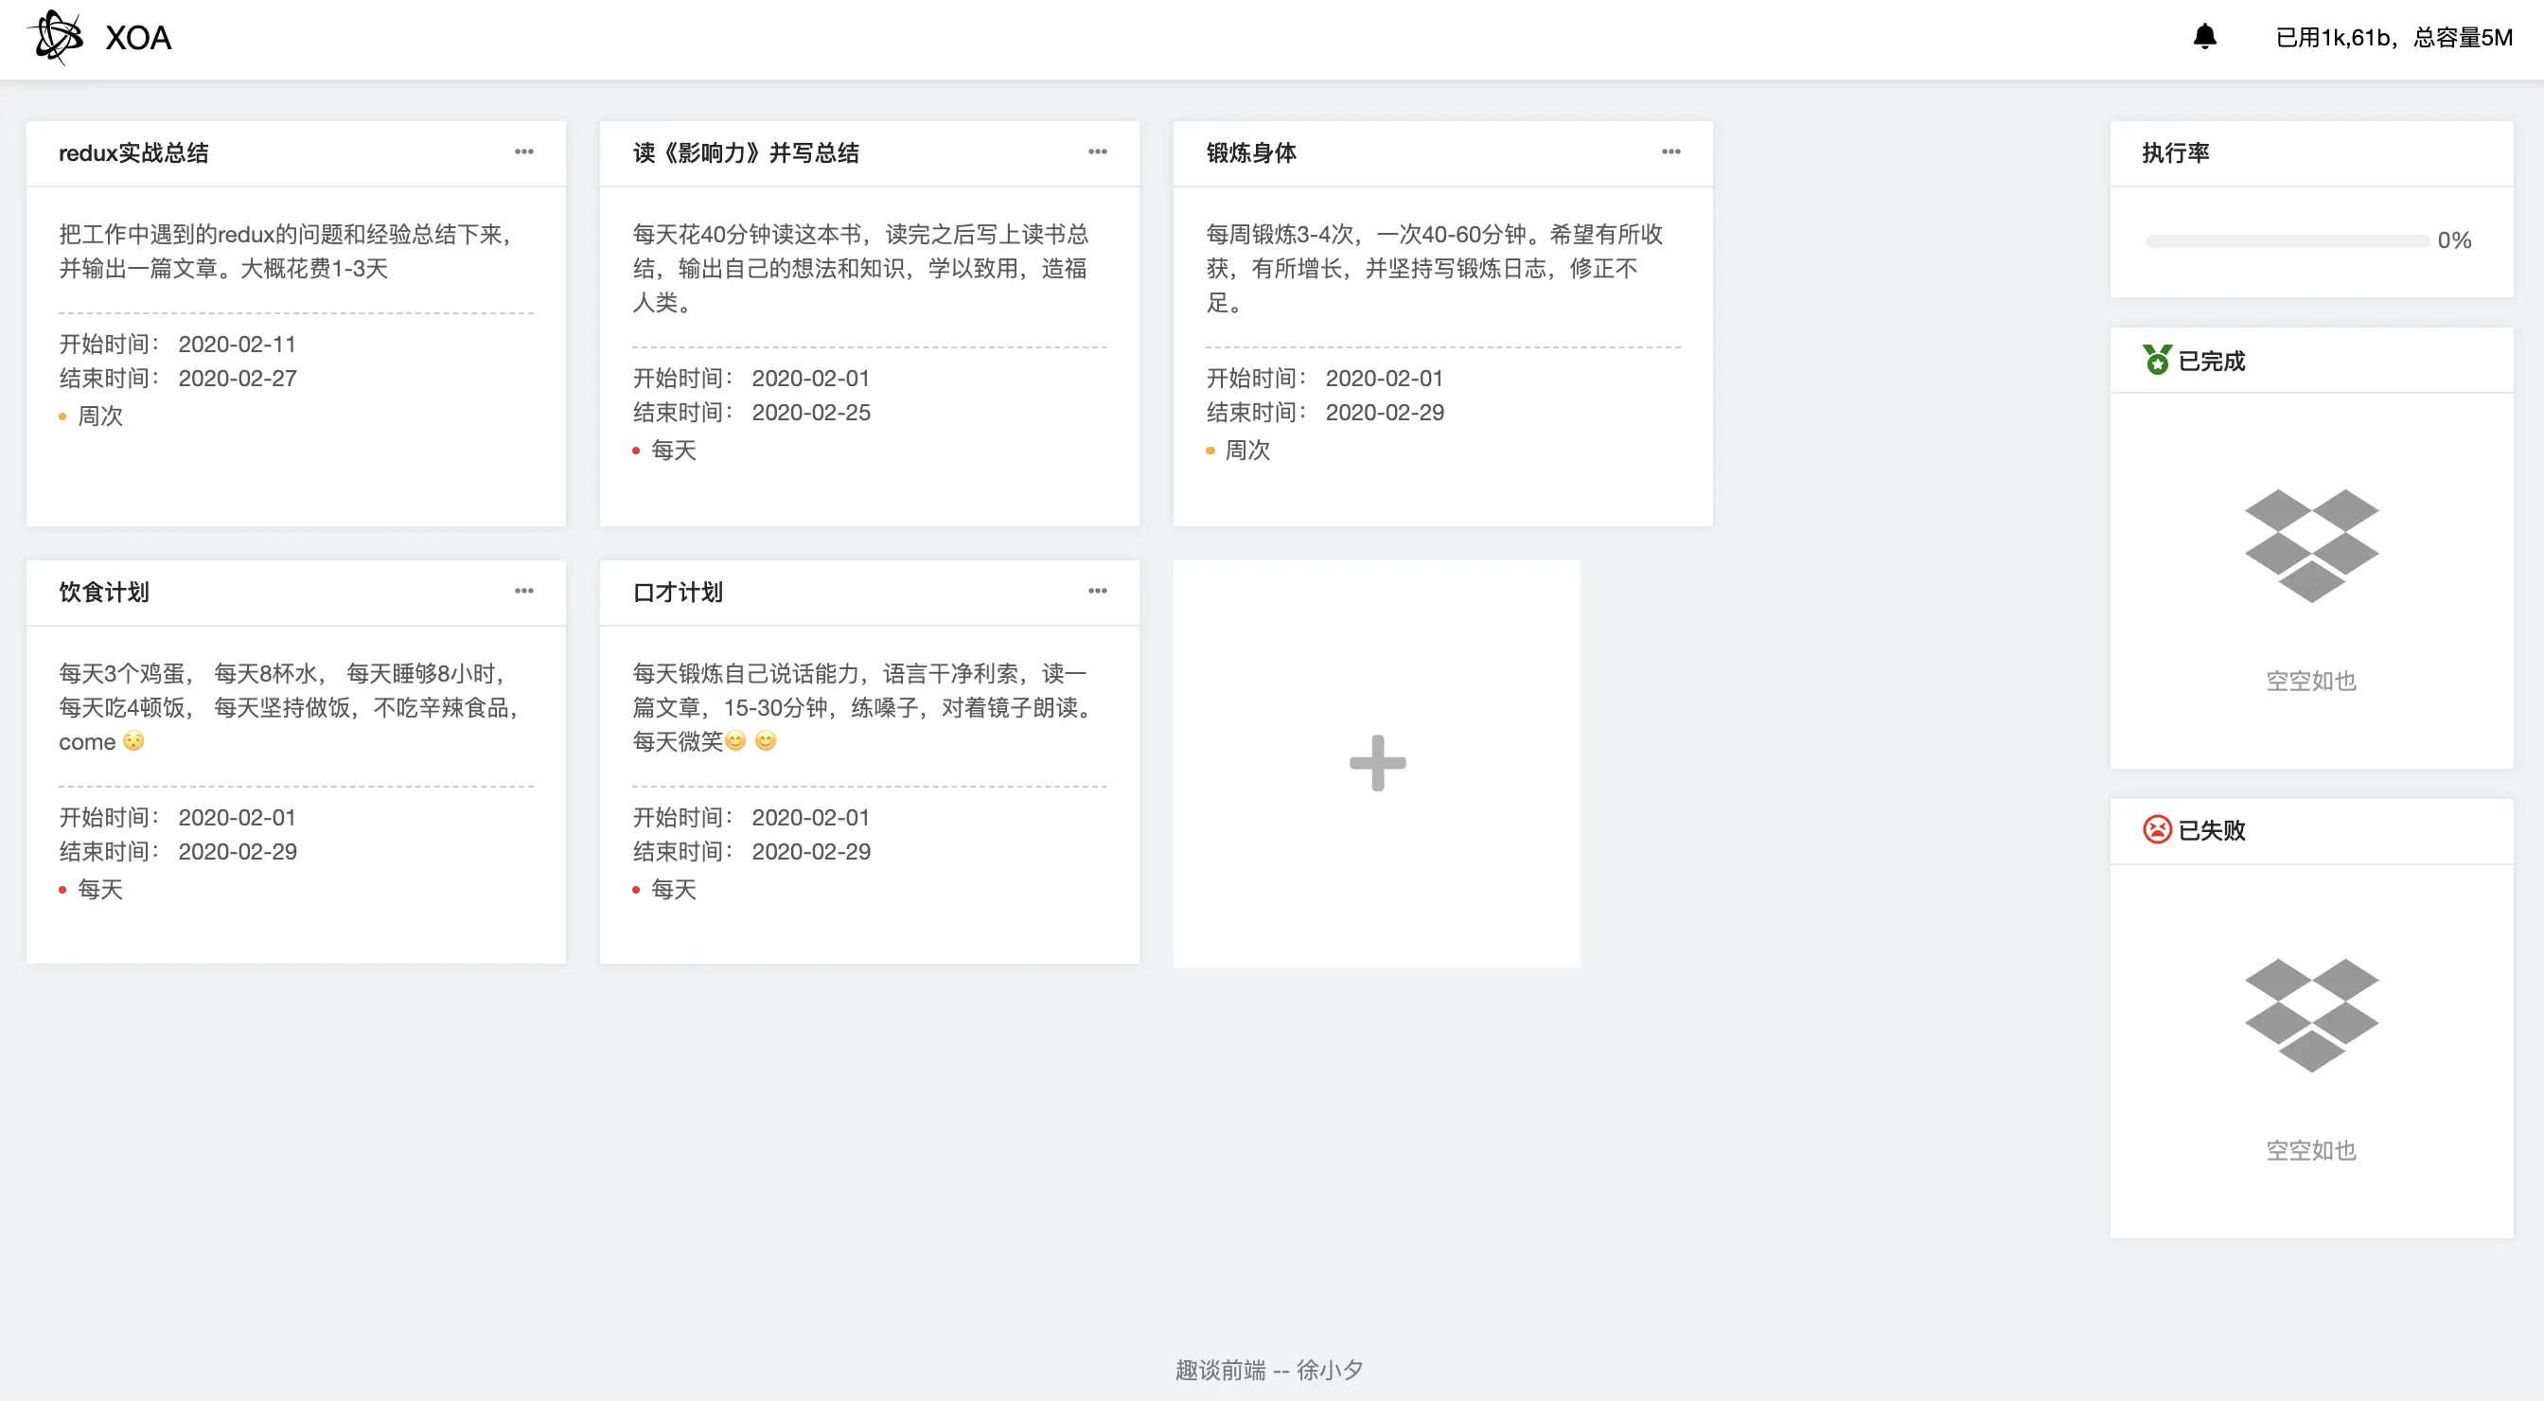This screenshot has width=2544, height=1401.
Task: Click empty-state box icon in 已完成 panel
Action: (x=2311, y=545)
